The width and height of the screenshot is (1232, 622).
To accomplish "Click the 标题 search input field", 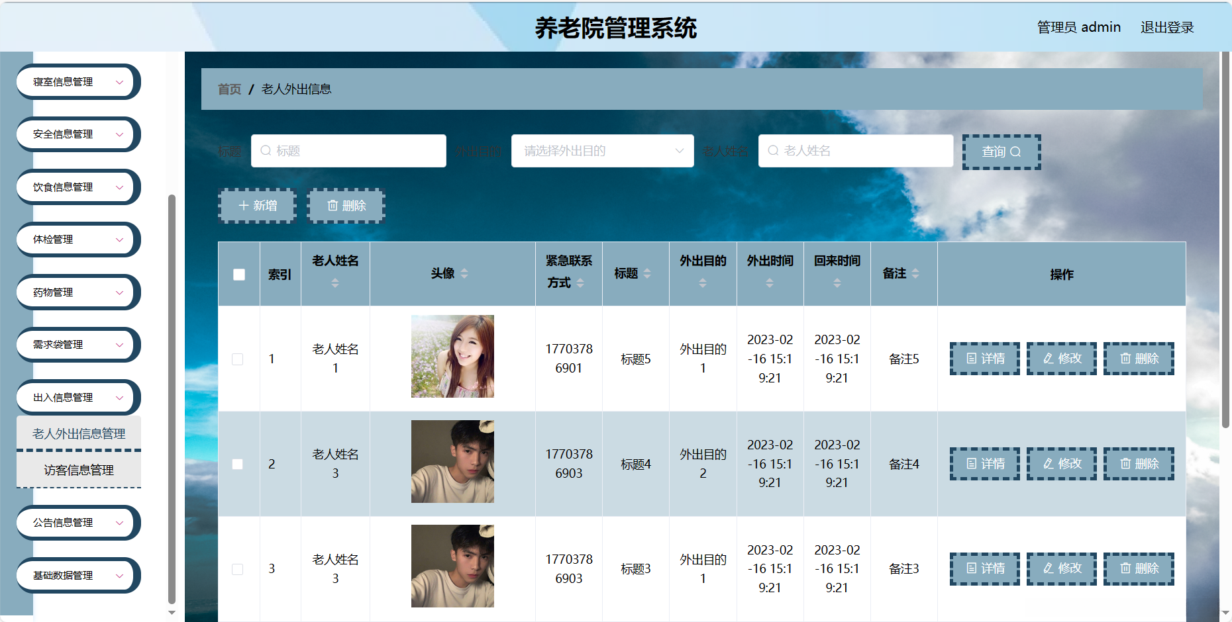I will pos(348,151).
